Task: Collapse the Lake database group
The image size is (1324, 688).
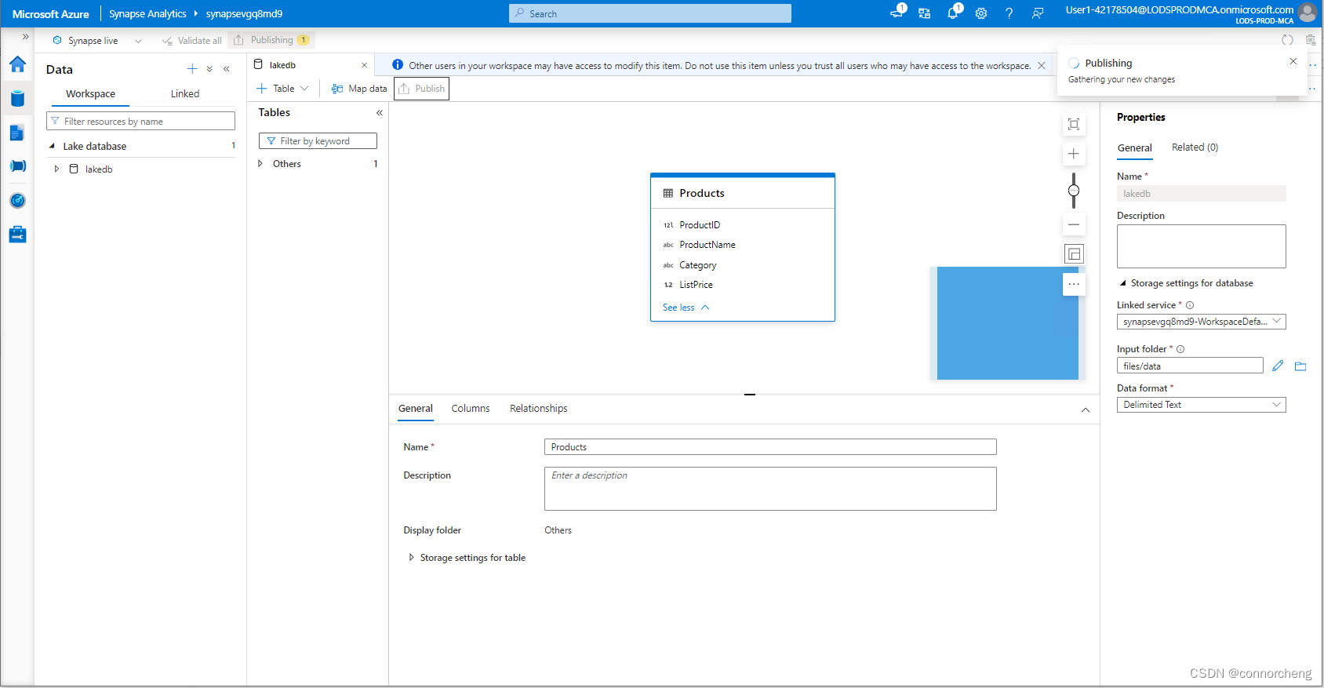Action: tap(52, 146)
